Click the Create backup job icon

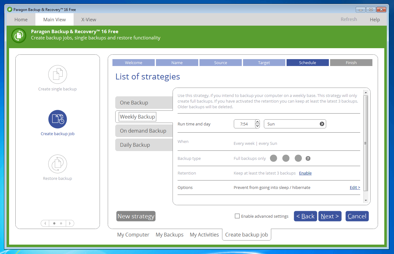pyautogui.click(x=57, y=119)
